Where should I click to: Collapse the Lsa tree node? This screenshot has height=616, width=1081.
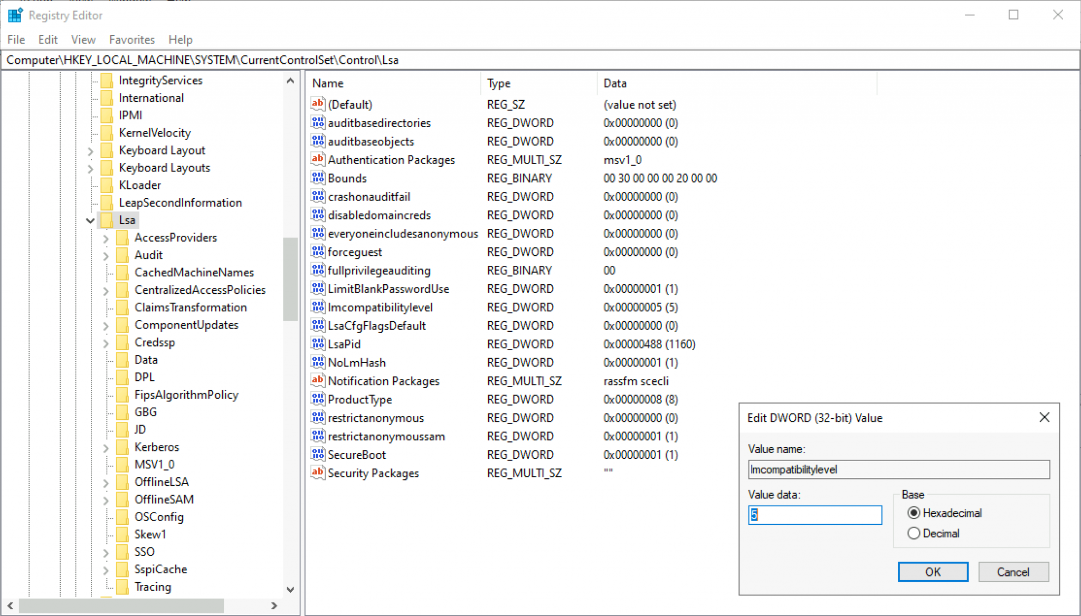click(90, 220)
